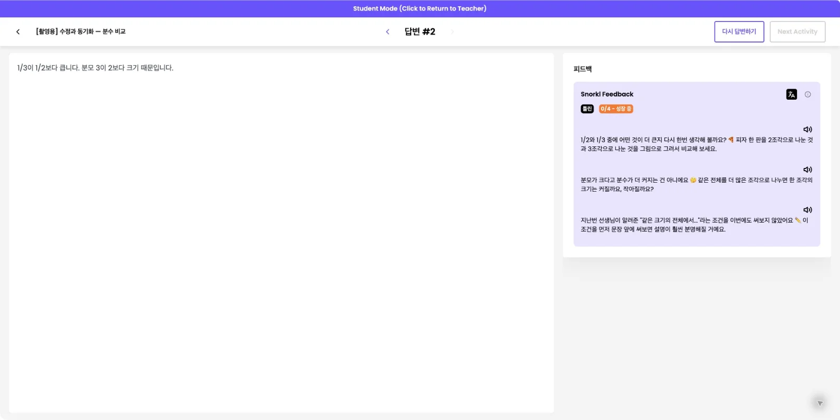Translate the Snorkl Feedback with the translate icon
The height and width of the screenshot is (420, 840).
[791, 94]
